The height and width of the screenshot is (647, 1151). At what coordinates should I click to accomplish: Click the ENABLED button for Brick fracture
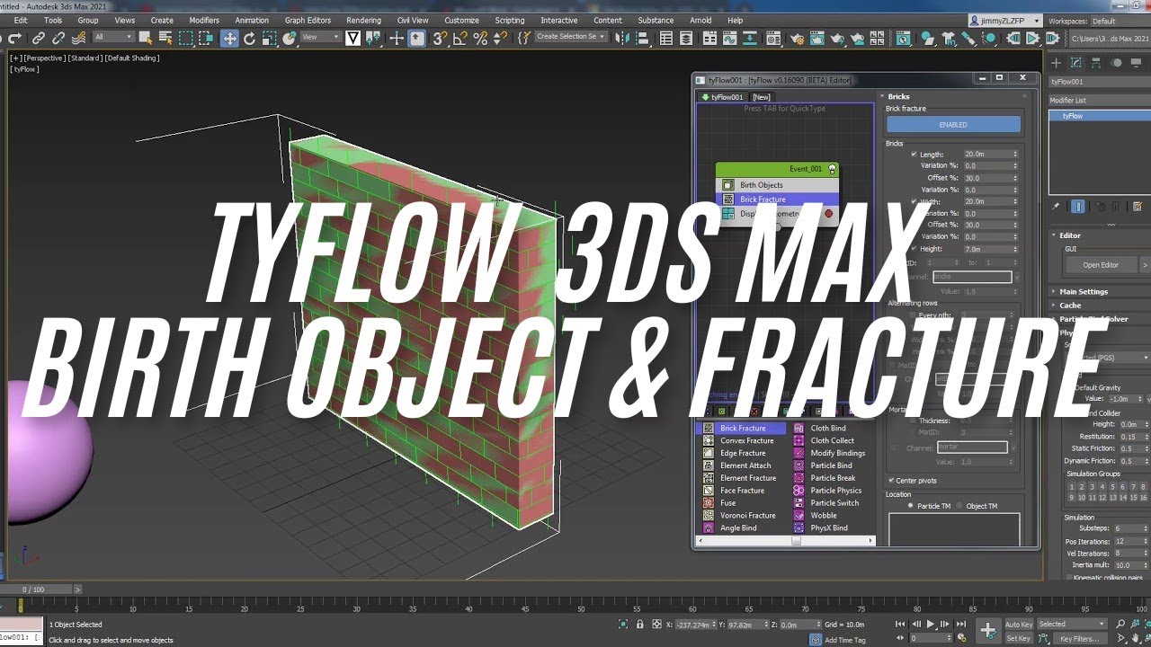click(x=953, y=125)
